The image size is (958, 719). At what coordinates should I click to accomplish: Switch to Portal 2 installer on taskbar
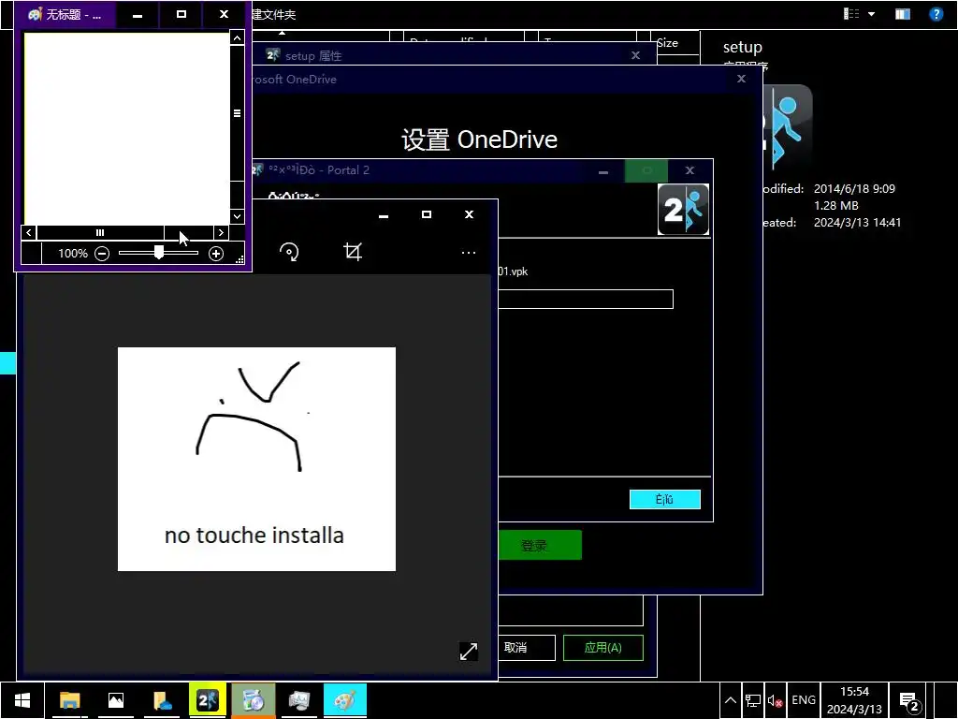[208, 700]
